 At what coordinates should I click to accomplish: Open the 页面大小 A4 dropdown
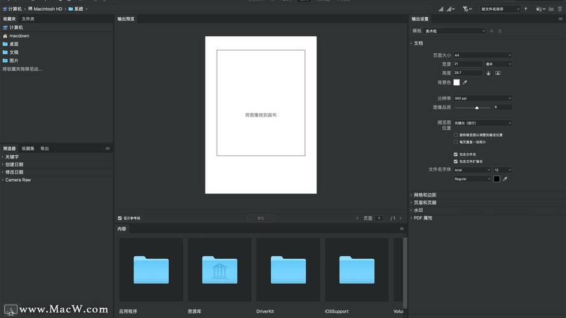pos(483,55)
